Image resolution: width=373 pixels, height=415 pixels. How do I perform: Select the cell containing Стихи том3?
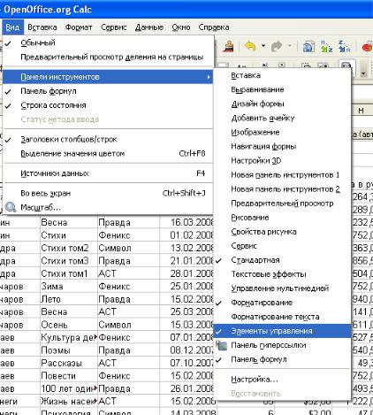[69, 261]
